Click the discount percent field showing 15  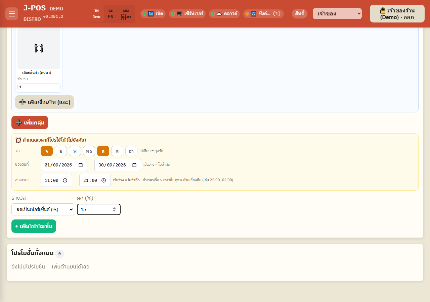tap(99, 209)
